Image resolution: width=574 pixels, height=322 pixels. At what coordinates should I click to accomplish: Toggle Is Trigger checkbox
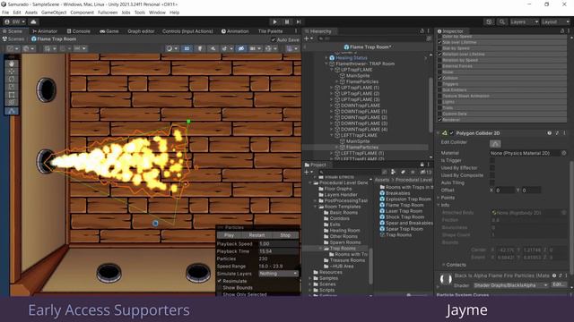492,160
